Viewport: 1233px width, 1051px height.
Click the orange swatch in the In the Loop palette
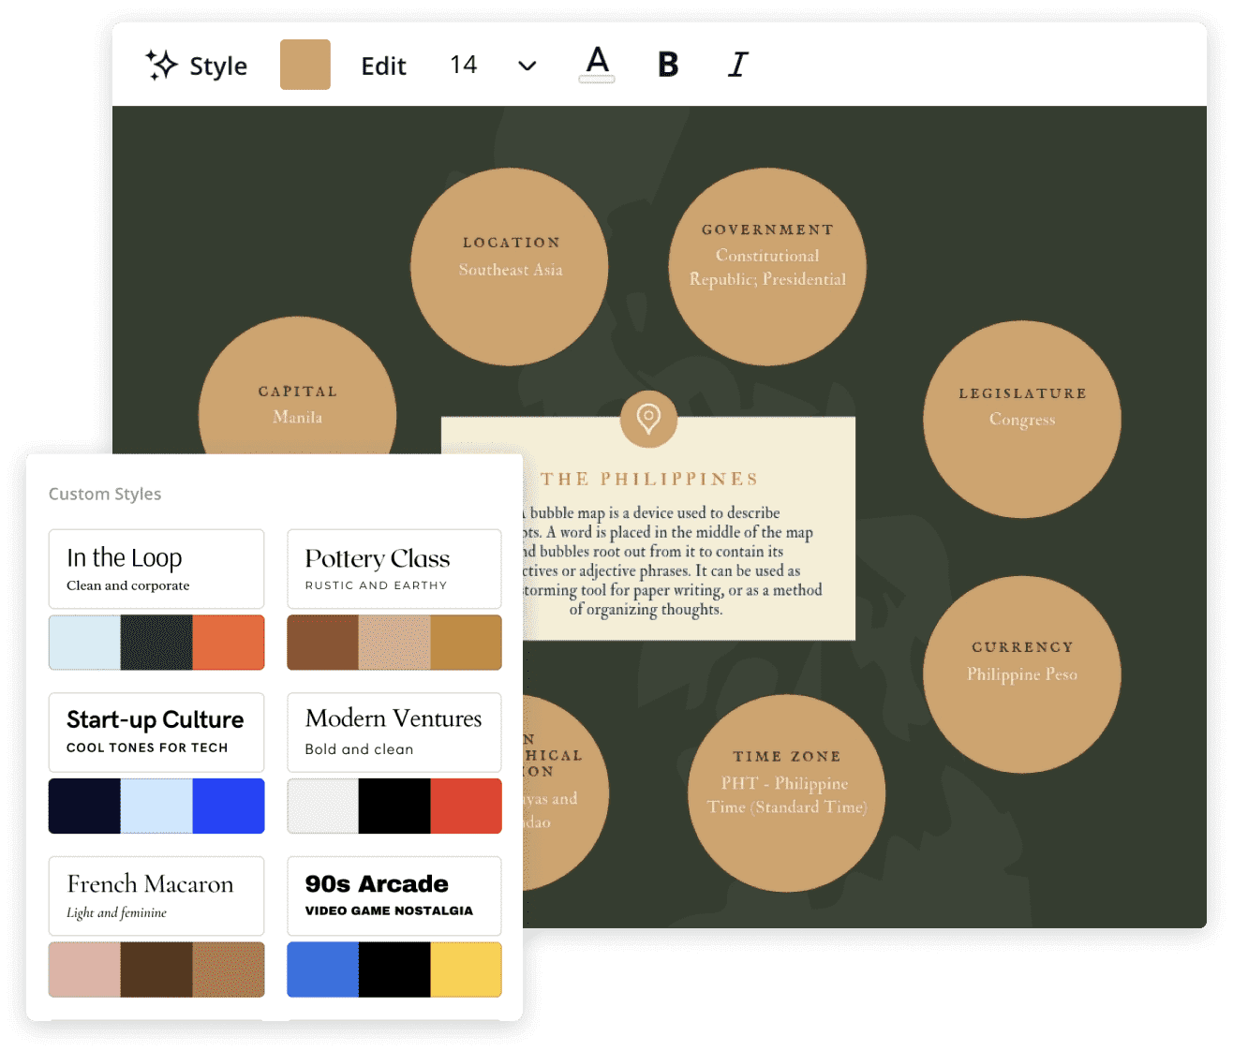229,643
